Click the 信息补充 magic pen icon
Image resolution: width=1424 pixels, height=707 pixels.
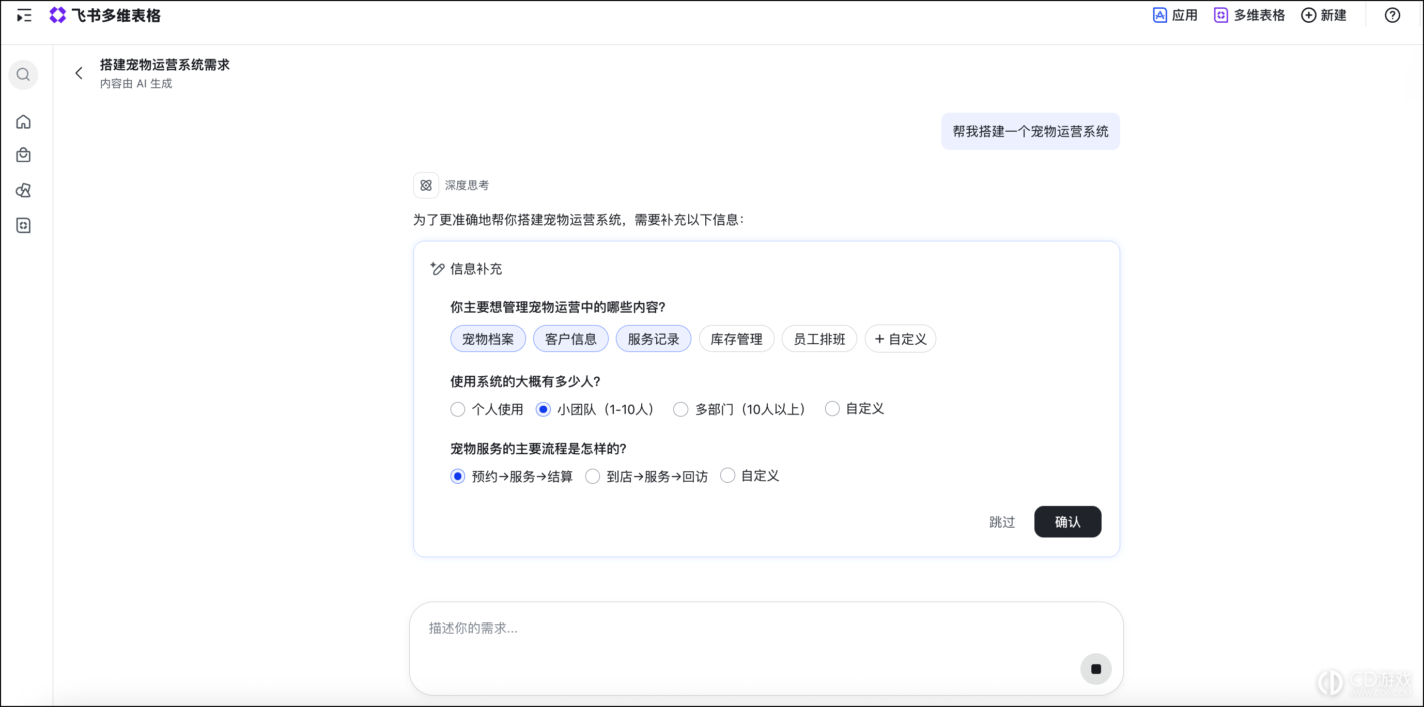point(437,269)
